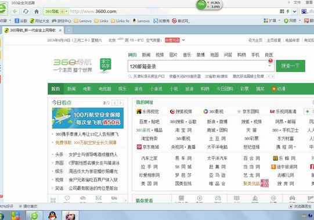
Task: Click the 360 browser taskbar icon
Action: tap(34, 215)
